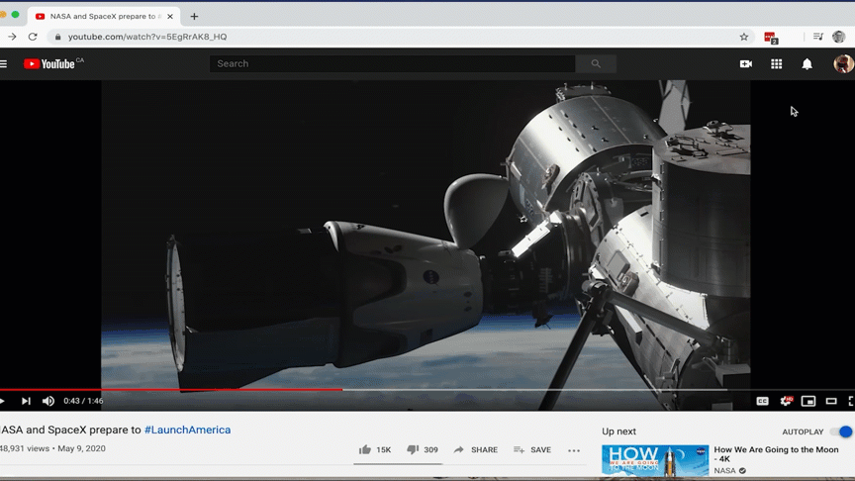855x481 pixels.
Task: Click the create video camera icon
Action: pyautogui.click(x=745, y=63)
